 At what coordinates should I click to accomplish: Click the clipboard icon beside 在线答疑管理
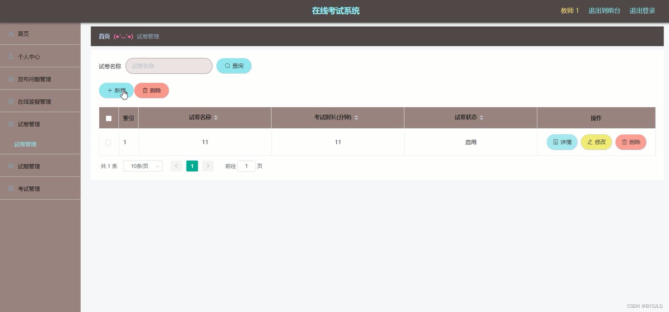click(11, 102)
